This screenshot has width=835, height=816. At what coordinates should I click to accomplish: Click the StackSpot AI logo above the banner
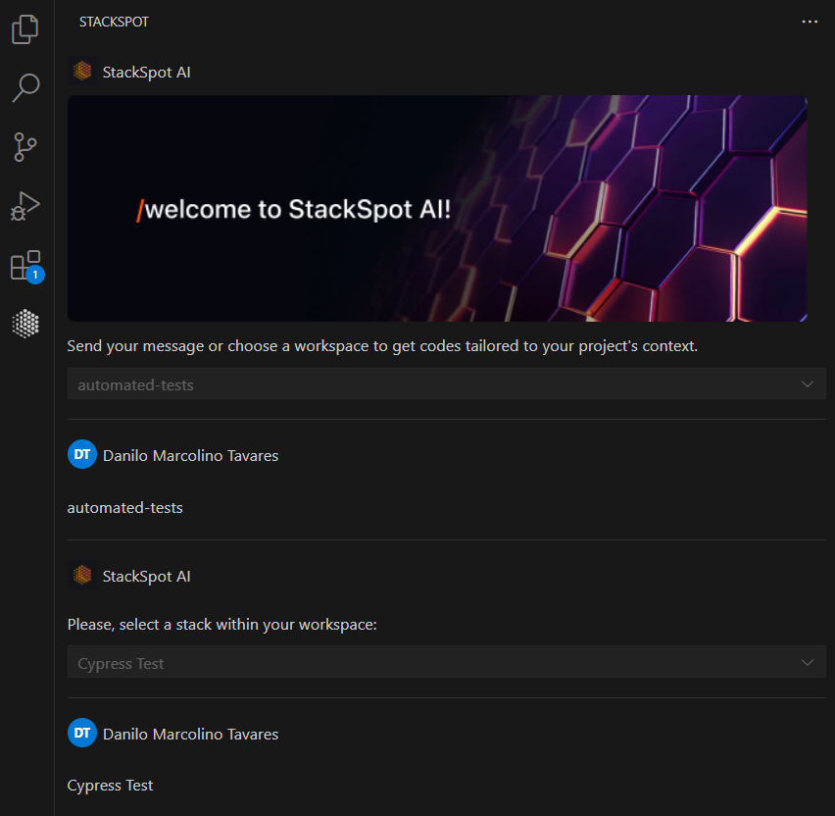pos(82,71)
